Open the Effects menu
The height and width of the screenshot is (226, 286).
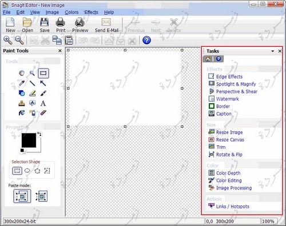[91, 13]
